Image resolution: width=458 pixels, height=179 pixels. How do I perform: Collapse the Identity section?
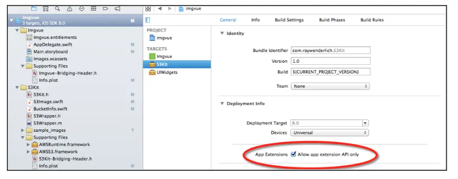[222, 34]
